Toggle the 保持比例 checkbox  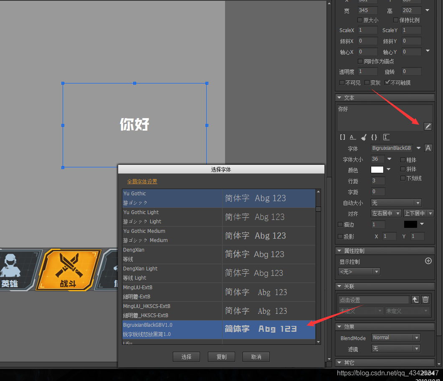pyautogui.click(x=396, y=20)
